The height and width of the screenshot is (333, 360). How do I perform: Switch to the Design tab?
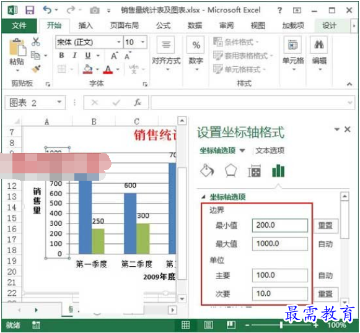click(x=329, y=25)
